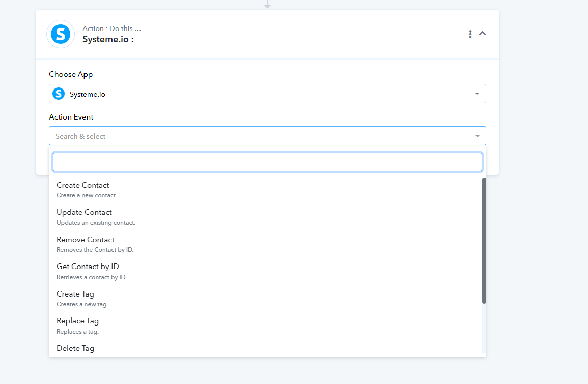This screenshot has height=384, width=588.
Task: Click the Systeme.io text in Choose App
Action: click(88, 94)
